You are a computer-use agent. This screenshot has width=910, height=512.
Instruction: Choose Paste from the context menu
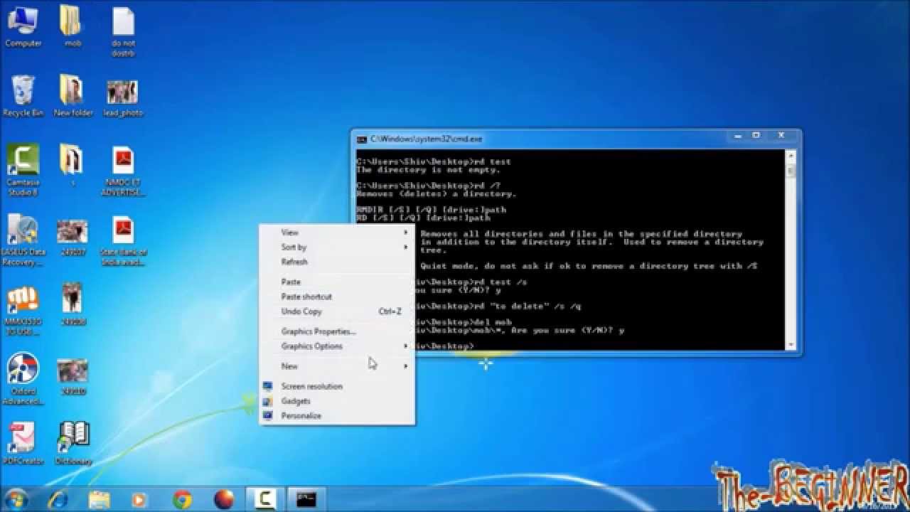(x=336, y=282)
